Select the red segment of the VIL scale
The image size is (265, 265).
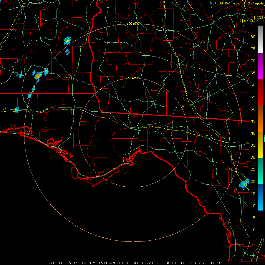point(260,92)
